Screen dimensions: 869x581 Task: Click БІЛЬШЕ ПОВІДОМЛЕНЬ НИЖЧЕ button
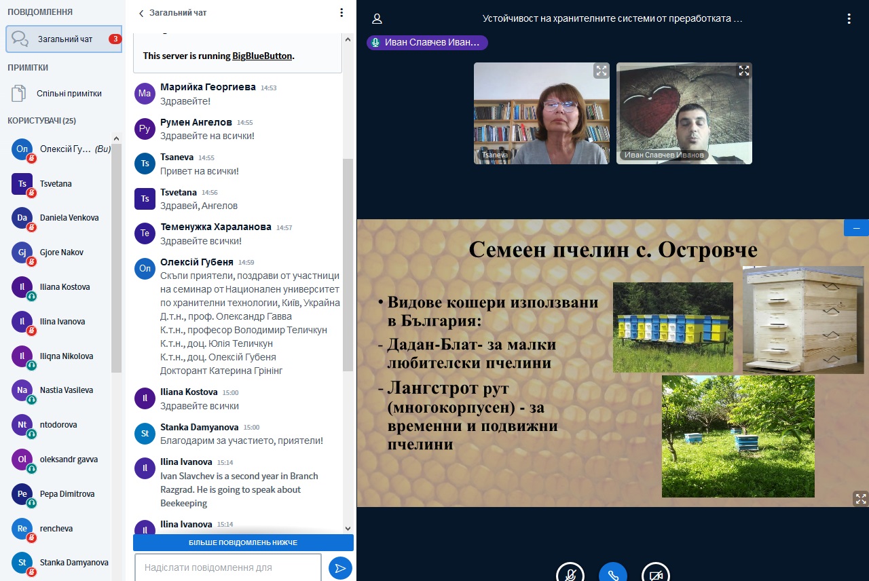point(243,542)
